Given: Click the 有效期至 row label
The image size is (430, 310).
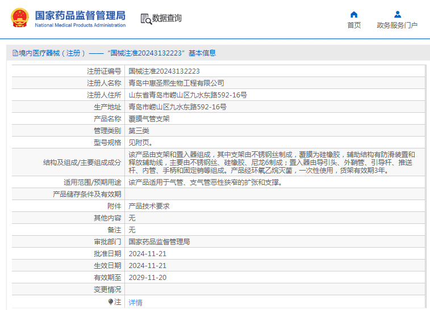Looking at the screenshot, I should click(x=107, y=278).
